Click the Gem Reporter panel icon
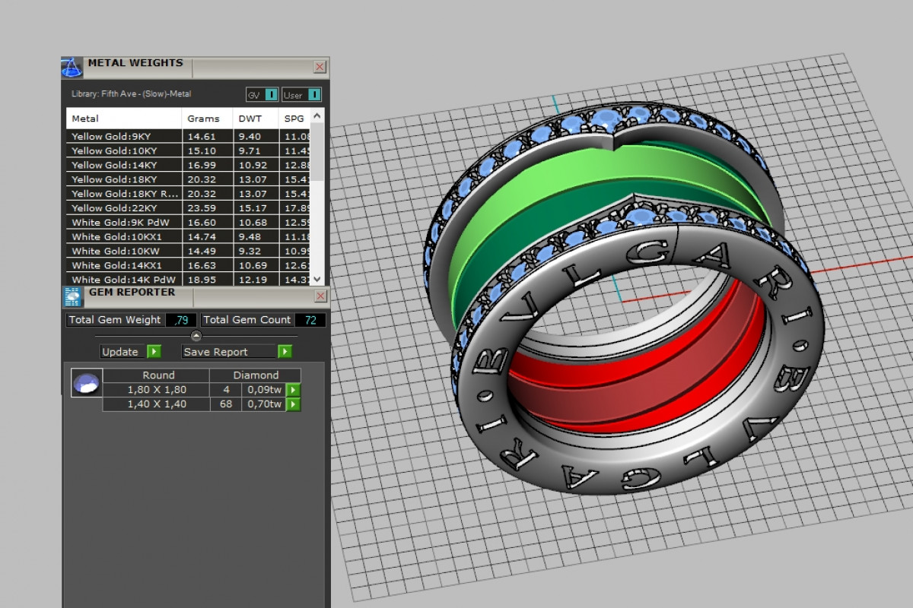This screenshot has width=913, height=608. (x=72, y=296)
